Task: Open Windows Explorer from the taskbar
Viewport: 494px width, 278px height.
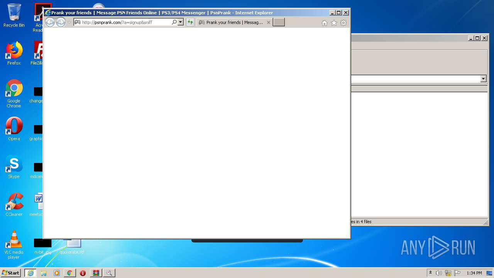Action: 44,273
